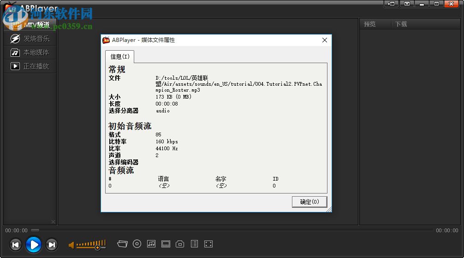Image resolution: width=464 pixels, height=258 pixels.
Task: Click the file path ending Champion_Roster.mp3
Action: point(239,84)
